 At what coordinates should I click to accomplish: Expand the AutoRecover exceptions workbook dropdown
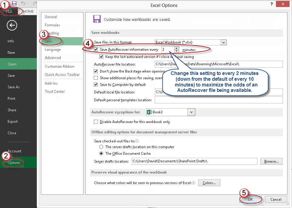pyautogui.click(x=191, y=112)
